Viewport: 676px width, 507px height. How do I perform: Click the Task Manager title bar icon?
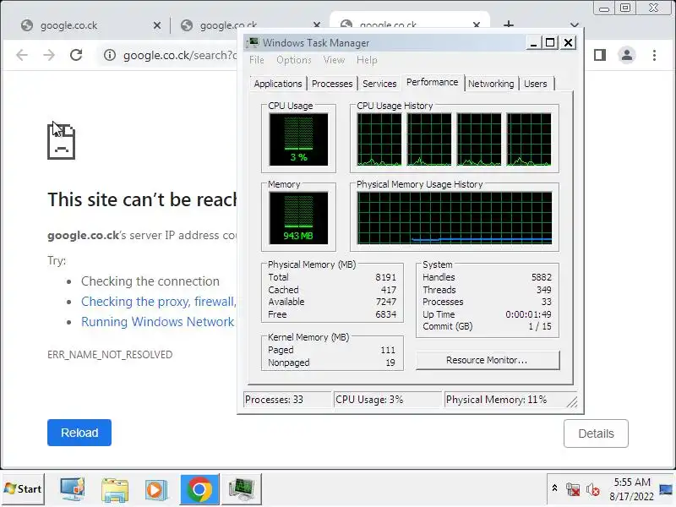tap(253, 43)
